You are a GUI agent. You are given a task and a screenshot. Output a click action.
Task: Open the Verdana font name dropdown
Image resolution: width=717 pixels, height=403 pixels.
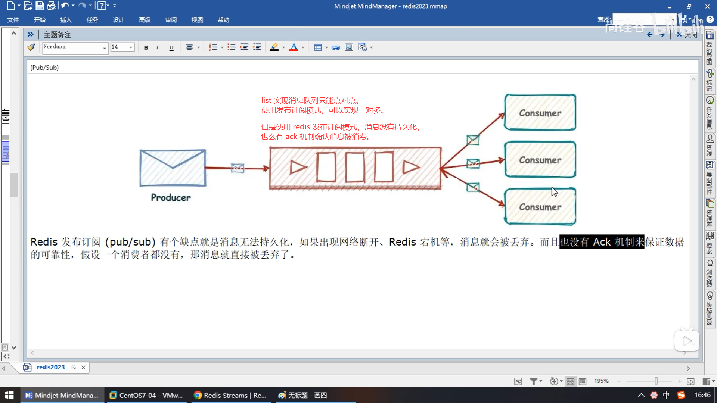[105, 48]
